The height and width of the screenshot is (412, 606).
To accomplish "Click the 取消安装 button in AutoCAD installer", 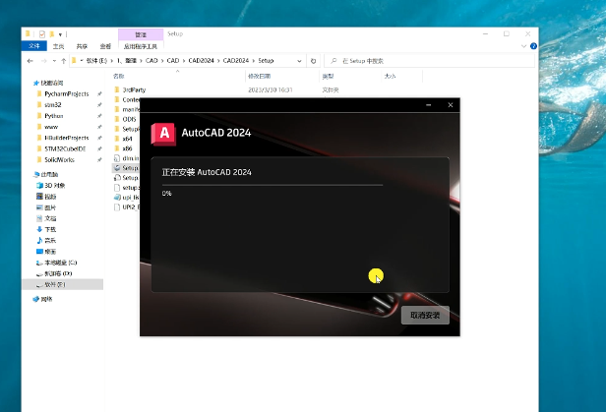I will (x=425, y=315).
